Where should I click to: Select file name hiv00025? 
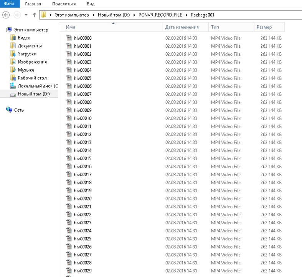pos(83,239)
